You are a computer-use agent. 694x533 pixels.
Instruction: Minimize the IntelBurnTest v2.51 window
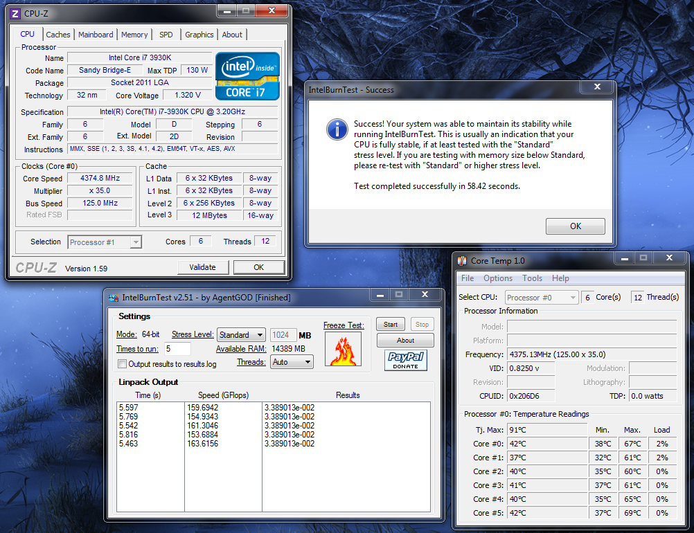(380, 295)
